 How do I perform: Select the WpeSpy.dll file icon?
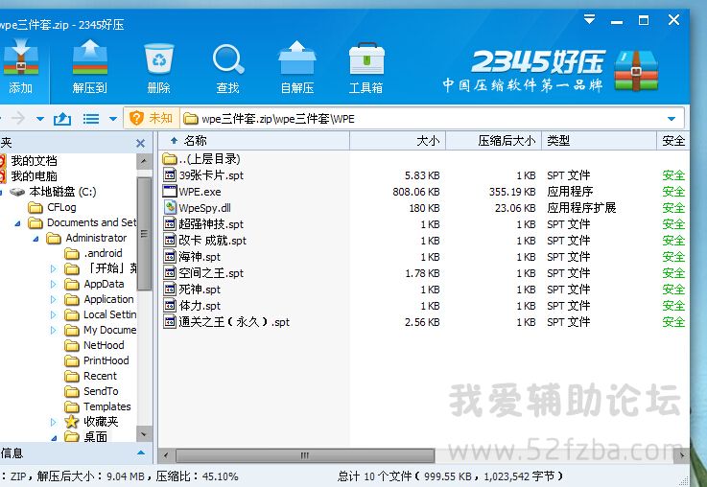[x=170, y=208]
